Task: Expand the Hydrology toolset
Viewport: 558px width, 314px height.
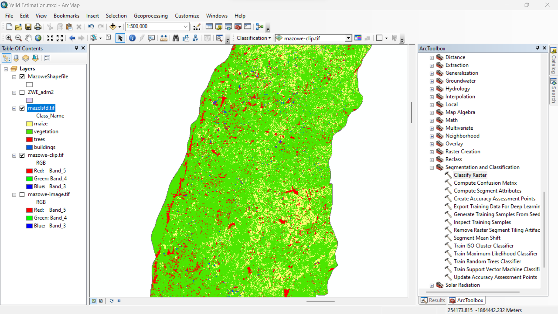Action: [x=432, y=89]
